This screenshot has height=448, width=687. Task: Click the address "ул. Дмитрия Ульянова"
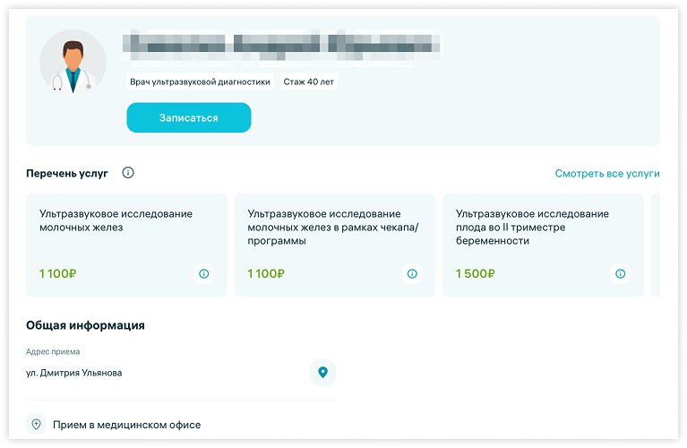(x=74, y=373)
